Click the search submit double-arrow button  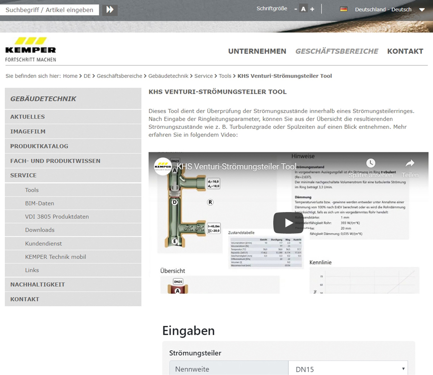(x=110, y=10)
